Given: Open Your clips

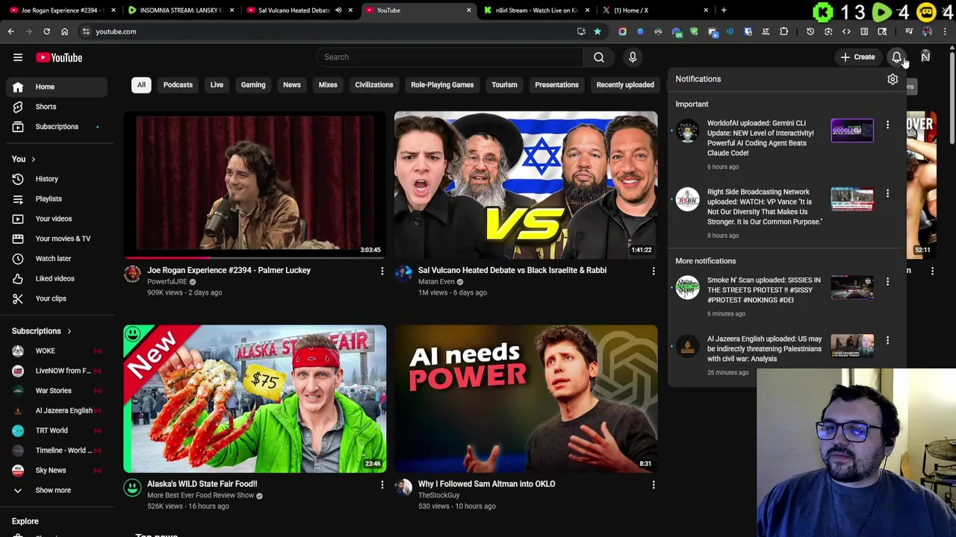Looking at the screenshot, I should 57,298.
